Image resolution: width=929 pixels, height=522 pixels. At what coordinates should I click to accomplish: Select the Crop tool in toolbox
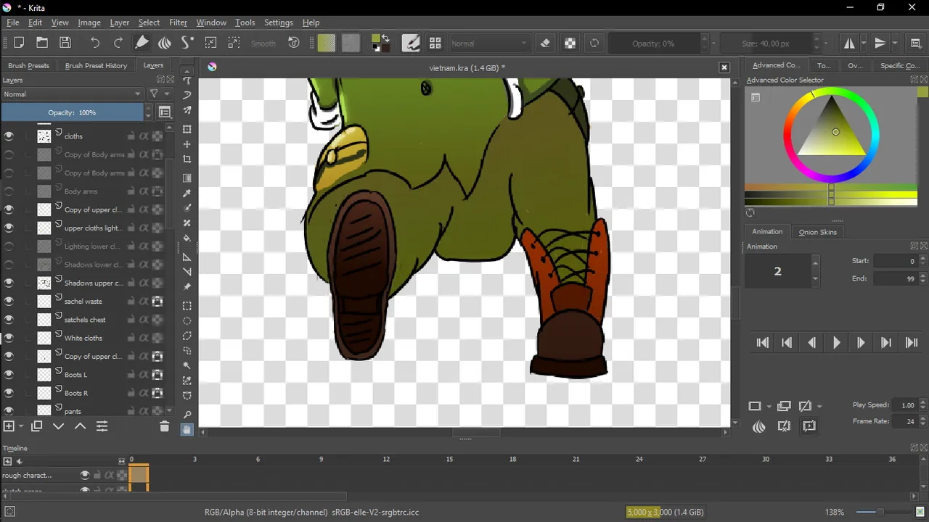(187, 159)
